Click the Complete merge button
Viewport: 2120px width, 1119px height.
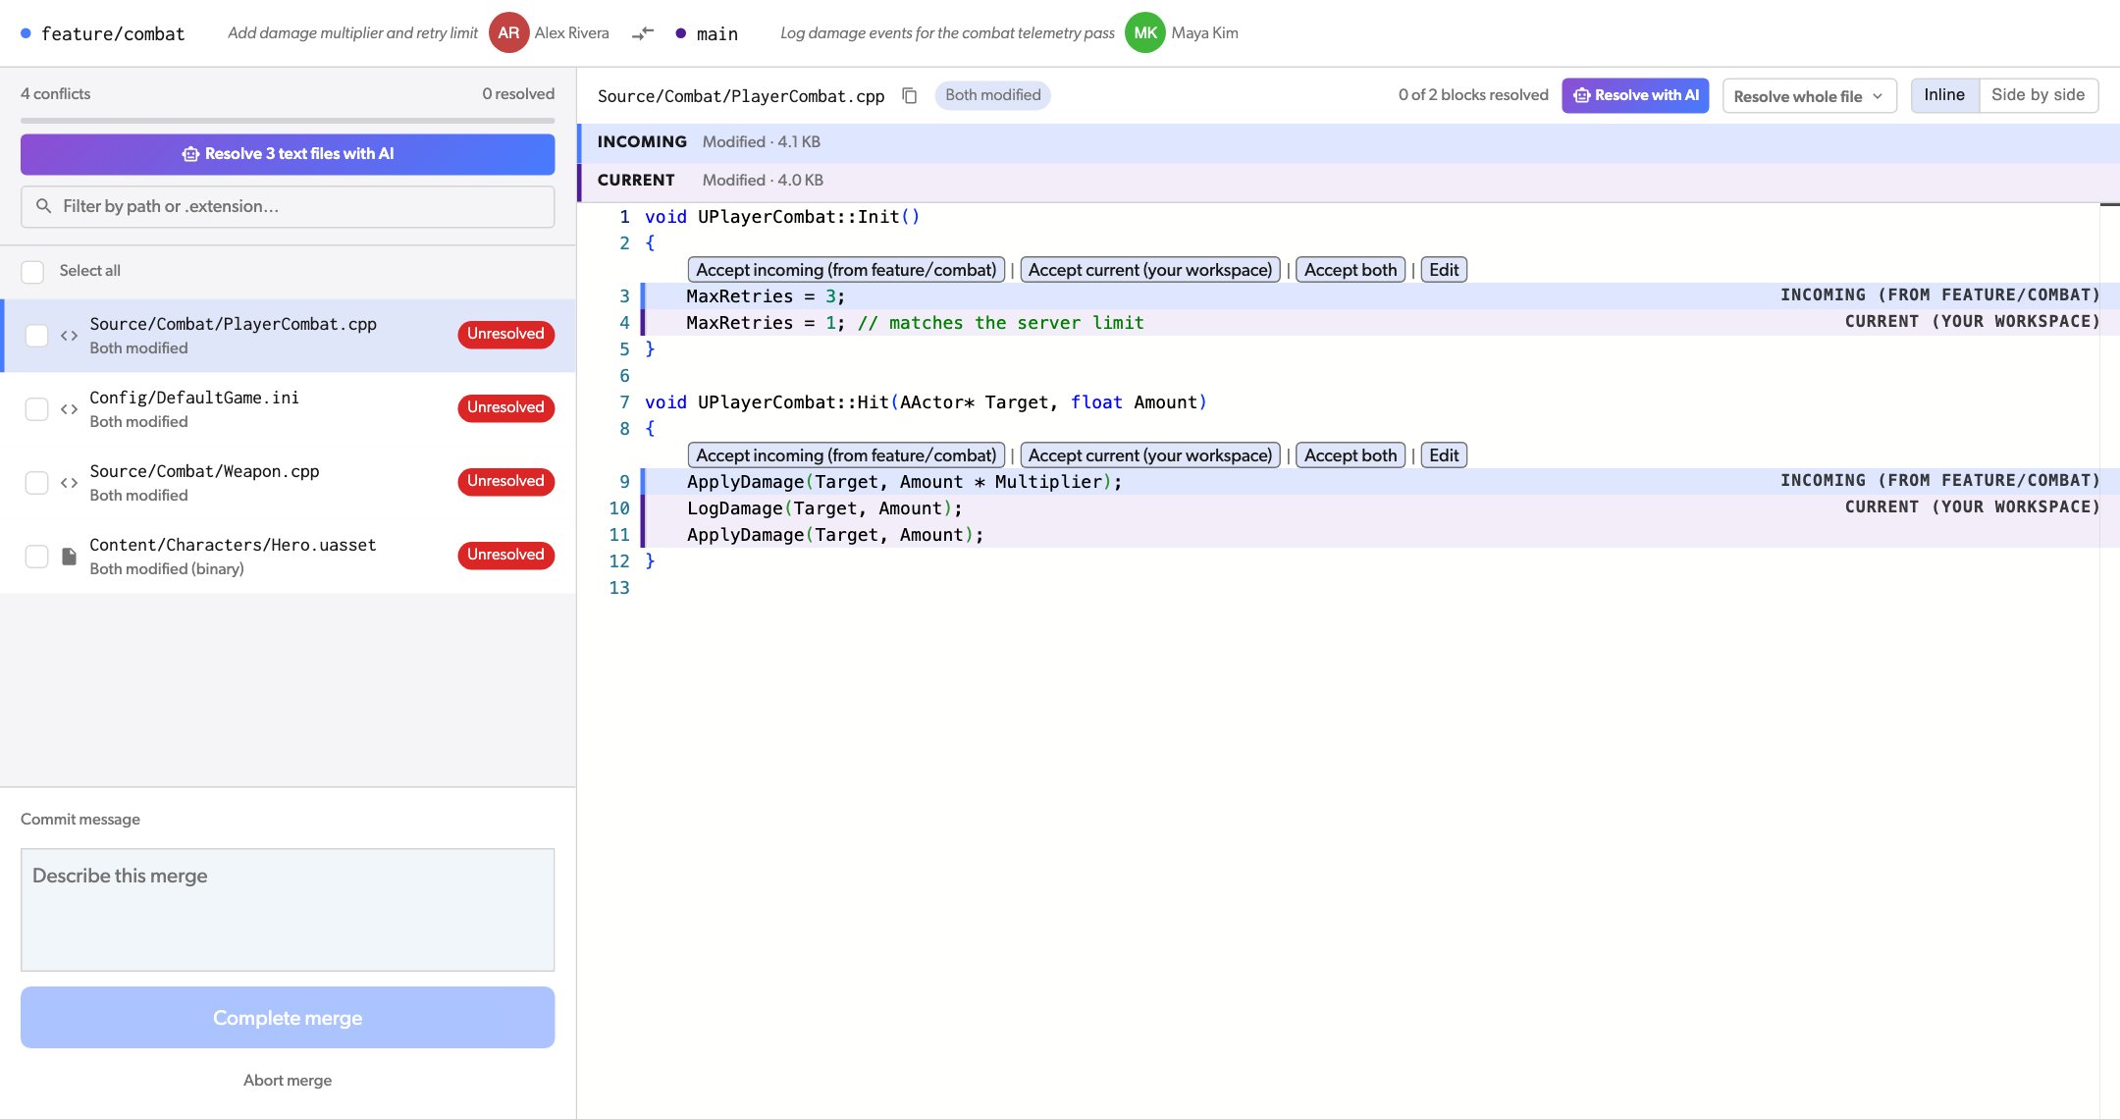point(288,1018)
